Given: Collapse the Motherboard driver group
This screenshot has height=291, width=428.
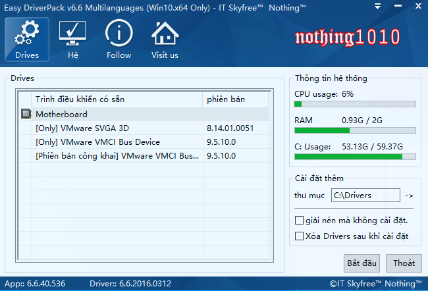Looking at the screenshot, I should 61,114.
